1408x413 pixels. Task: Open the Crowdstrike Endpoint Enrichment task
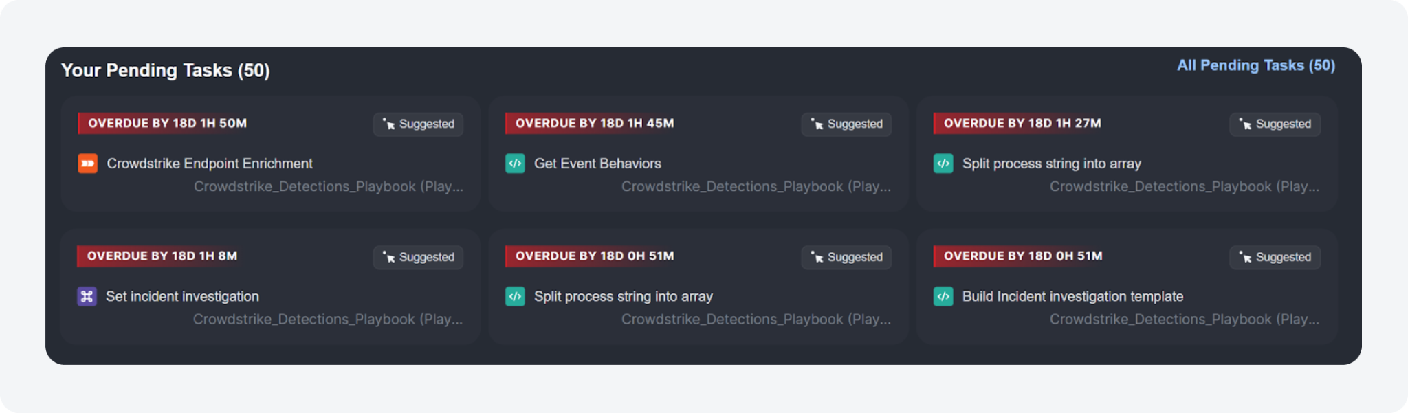click(x=210, y=164)
